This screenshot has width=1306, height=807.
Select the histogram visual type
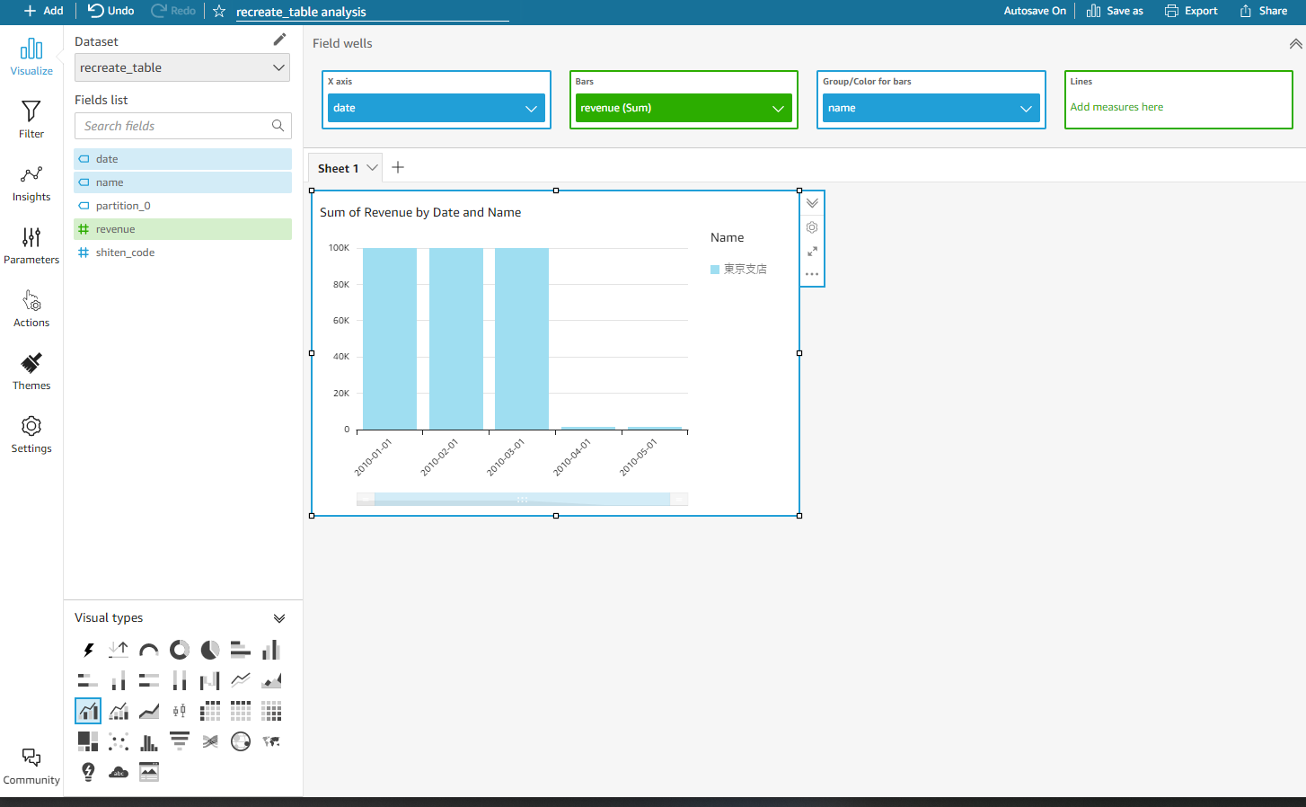(149, 741)
